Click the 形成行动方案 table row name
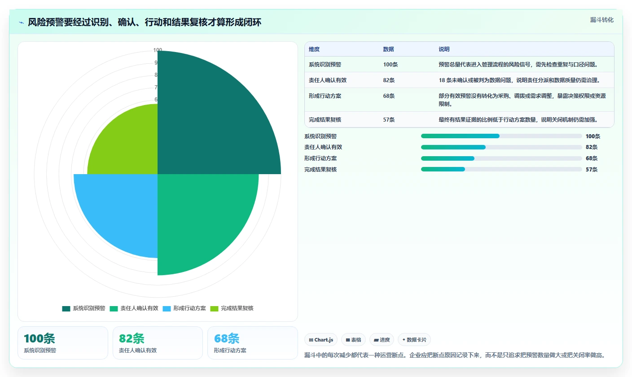The image size is (632, 377). point(325,96)
